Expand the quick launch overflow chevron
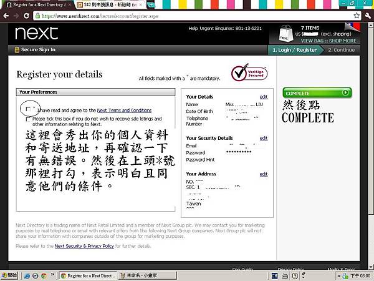 (x=52, y=274)
